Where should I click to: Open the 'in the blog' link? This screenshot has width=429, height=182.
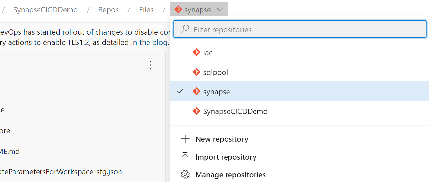(149, 42)
